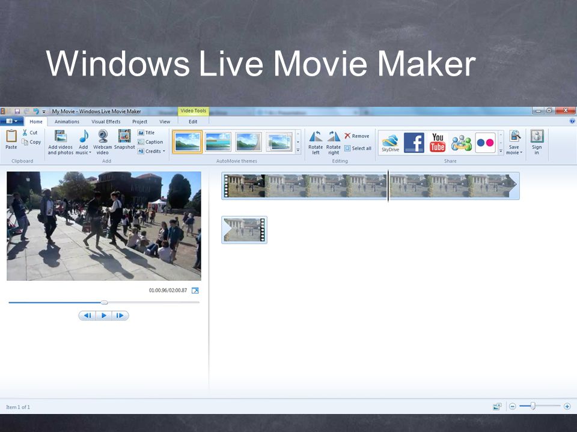The height and width of the screenshot is (432, 577).
Task: Change thumbnail size icon in status bar
Action: click(x=497, y=406)
